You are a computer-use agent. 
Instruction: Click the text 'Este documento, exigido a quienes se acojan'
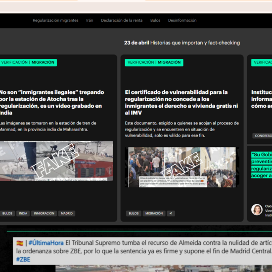coord(182,129)
